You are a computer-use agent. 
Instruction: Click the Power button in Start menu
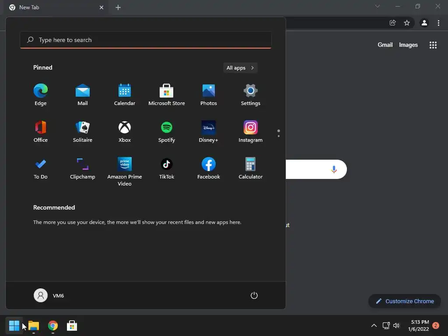(x=254, y=295)
